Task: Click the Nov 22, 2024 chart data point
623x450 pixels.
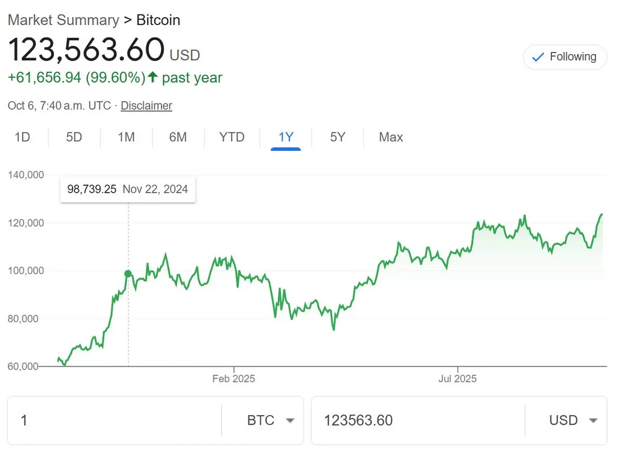Action: tap(128, 274)
